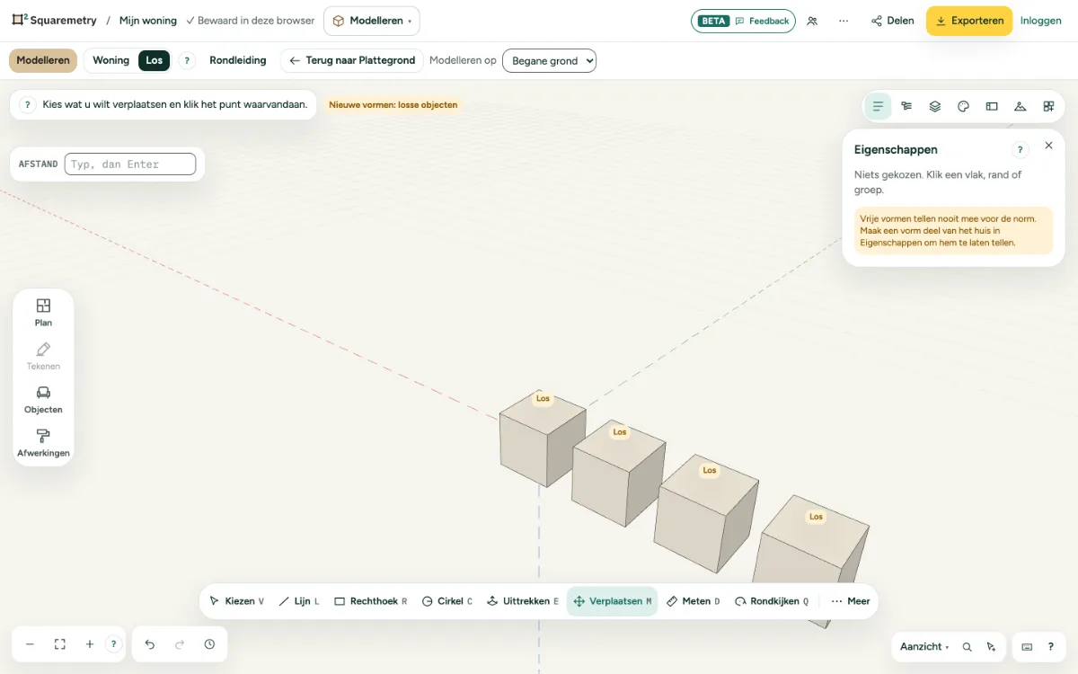Image resolution: width=1078 pixels, height=674 pixels.
Task: Open the three-dots options menu in header
Action: (x=843, y=21)
